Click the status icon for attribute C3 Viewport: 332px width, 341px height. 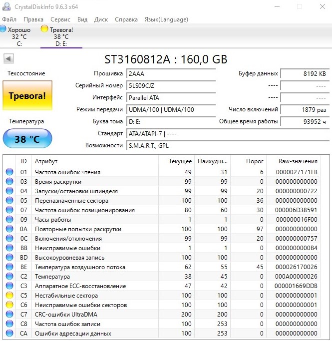(x=9, y=286)
